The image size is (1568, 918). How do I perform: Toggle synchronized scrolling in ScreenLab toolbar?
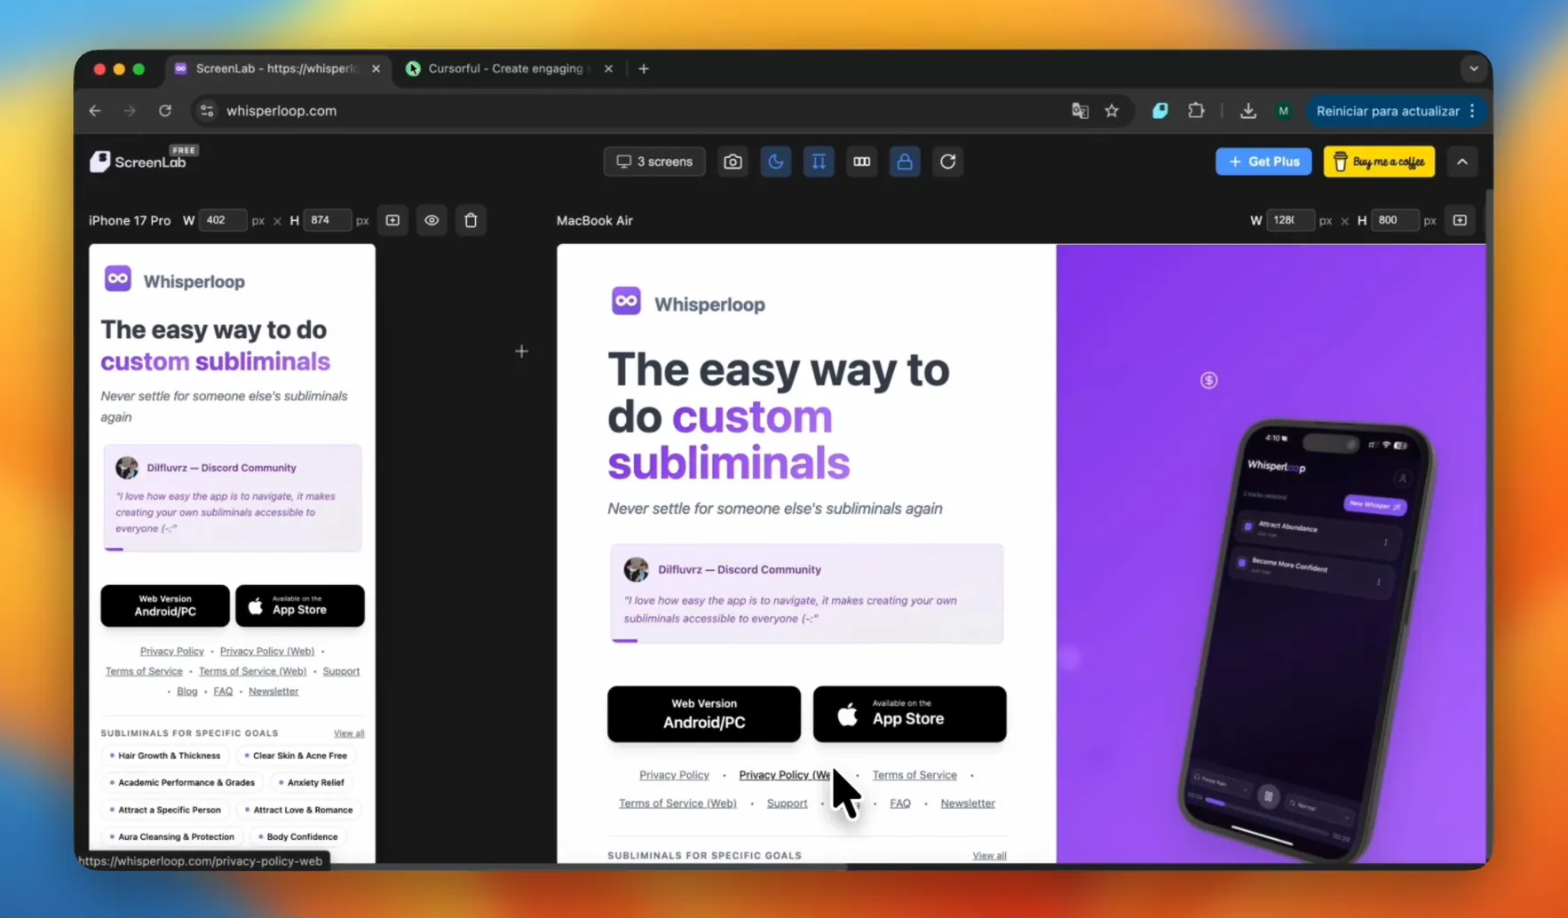[819, 162]
